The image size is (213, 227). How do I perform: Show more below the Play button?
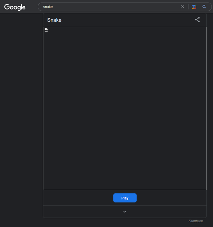coord(125,212)
